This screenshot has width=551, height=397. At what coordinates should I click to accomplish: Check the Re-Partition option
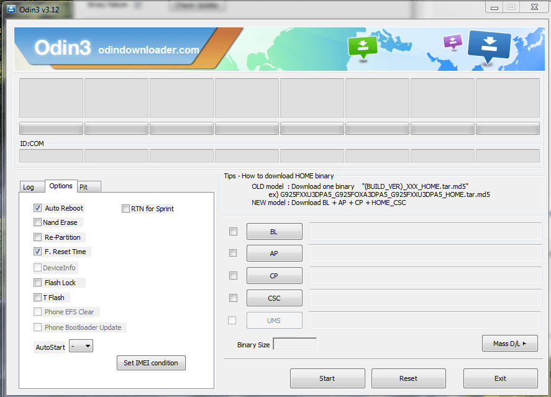tap(38, 237)
